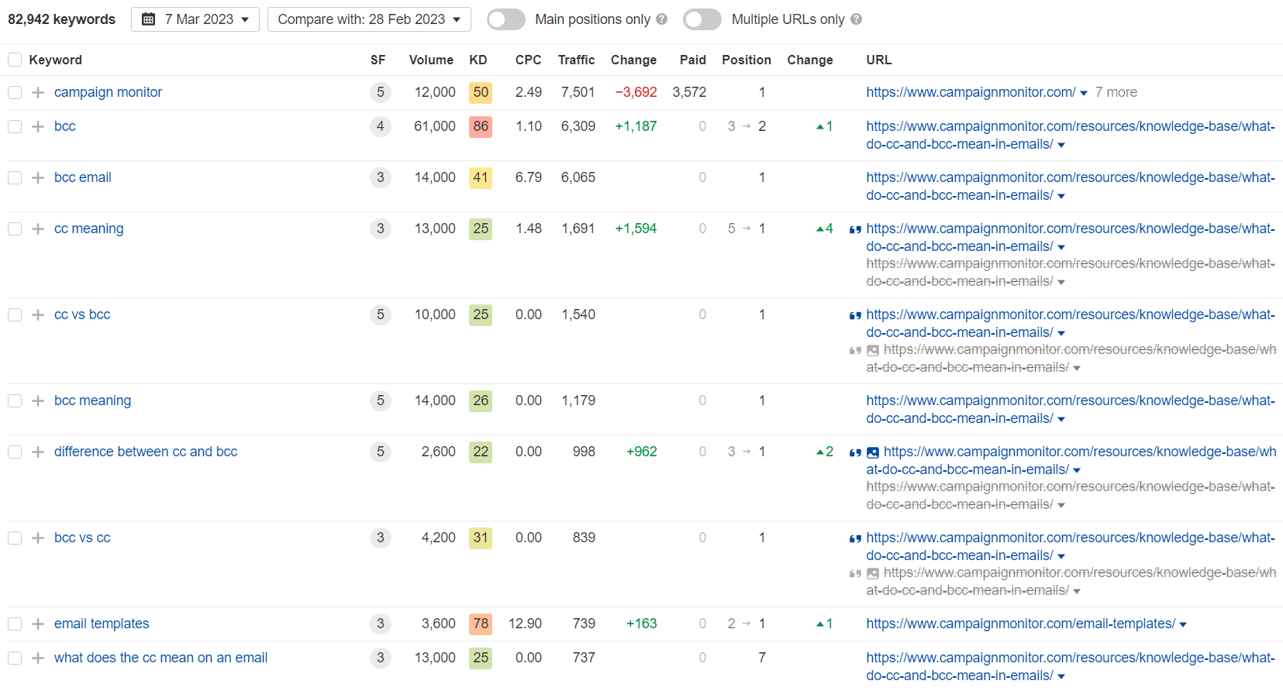1283x691 pixels.
Task: Check the bcc email row checkbox
Action: point(15,177)
